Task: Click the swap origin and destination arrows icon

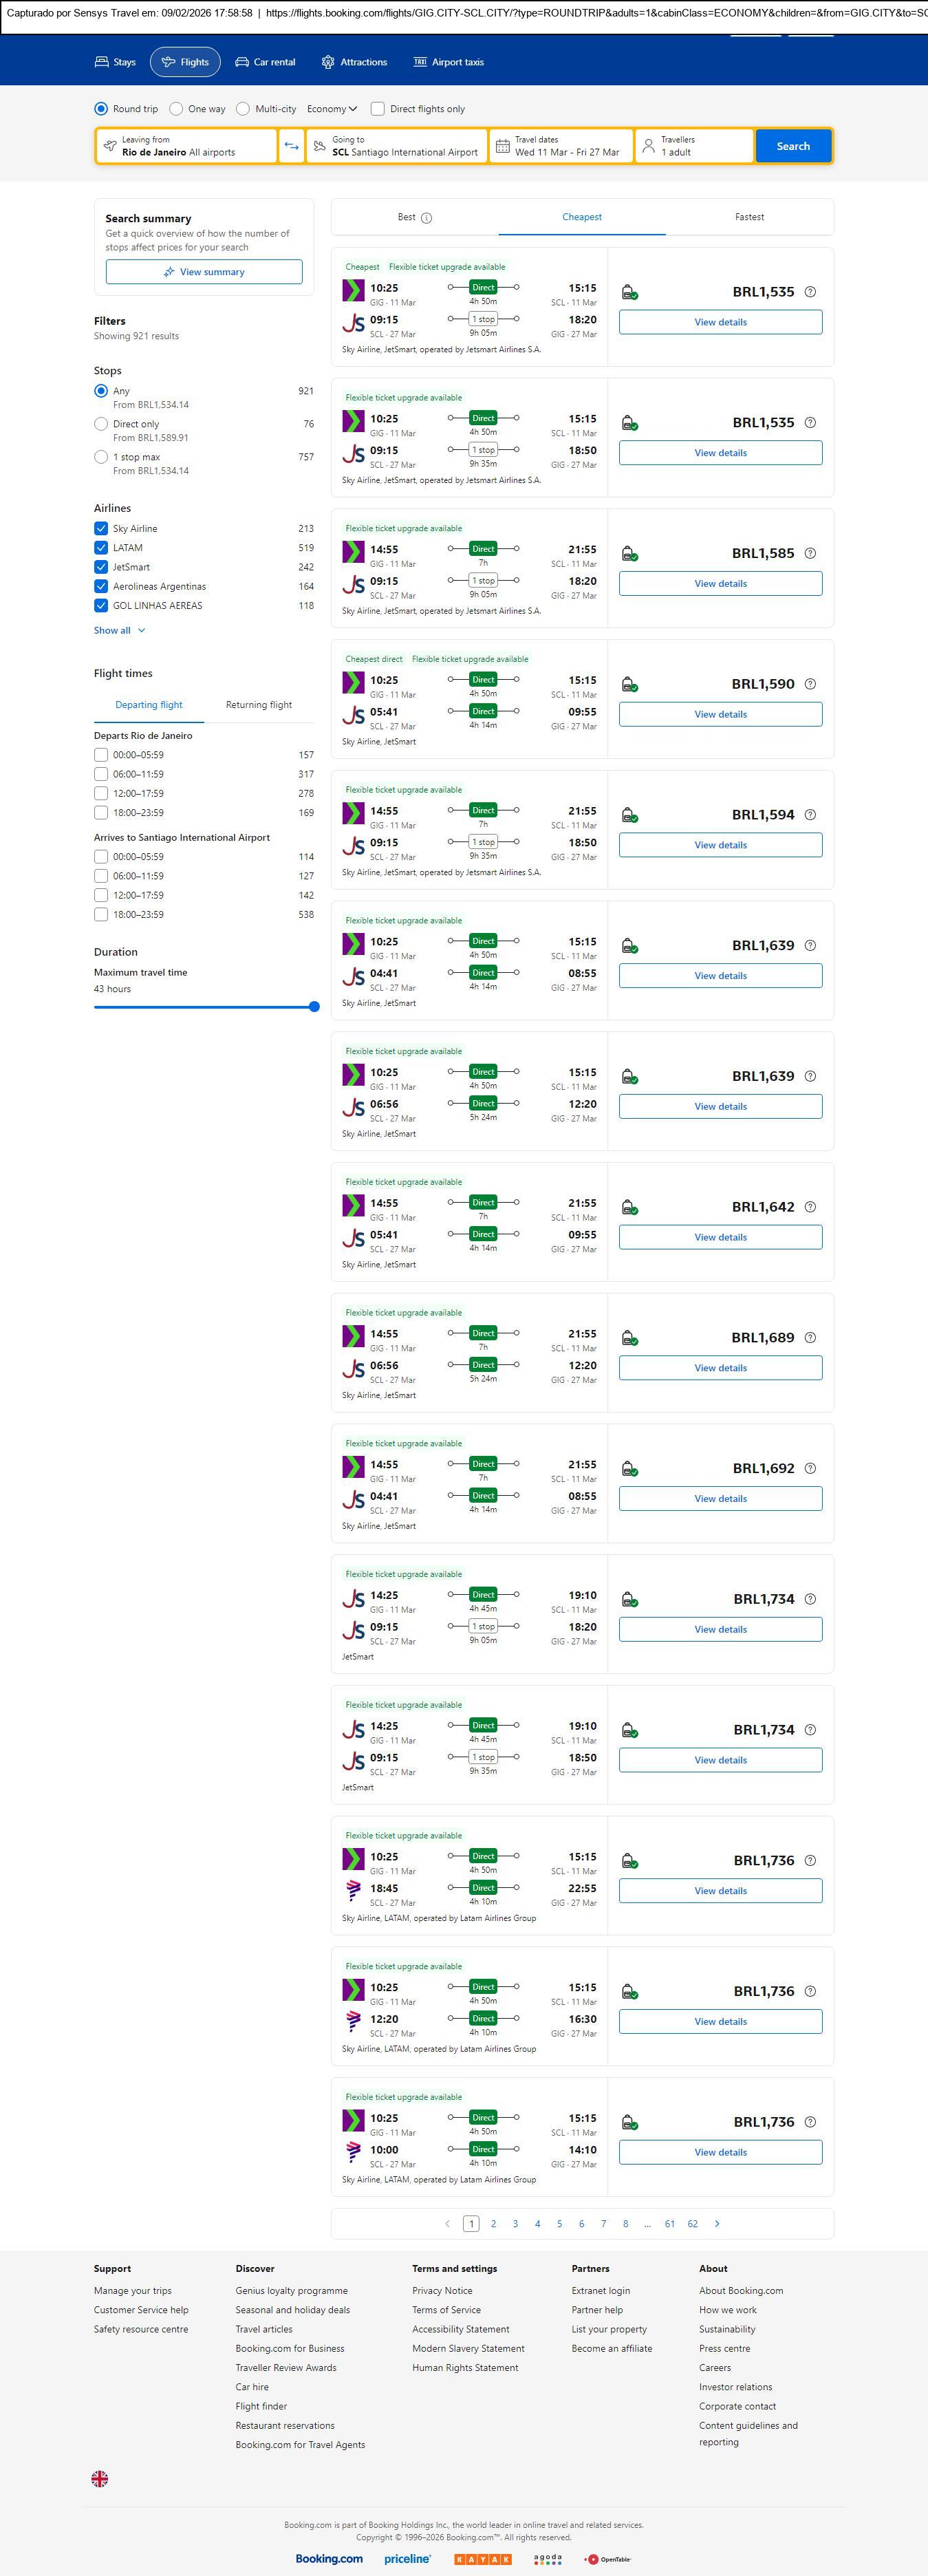Action: (x=291, y=146)
